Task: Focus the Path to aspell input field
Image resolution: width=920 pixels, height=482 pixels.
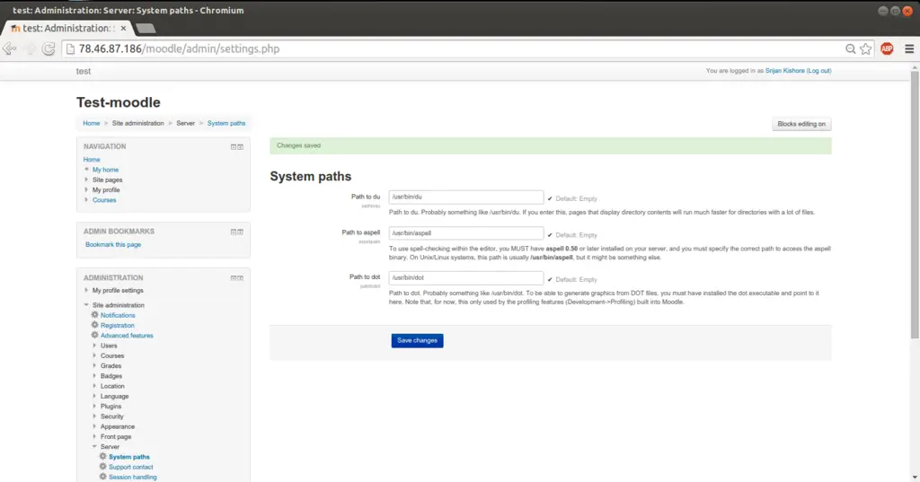Action: click(466, 232)
